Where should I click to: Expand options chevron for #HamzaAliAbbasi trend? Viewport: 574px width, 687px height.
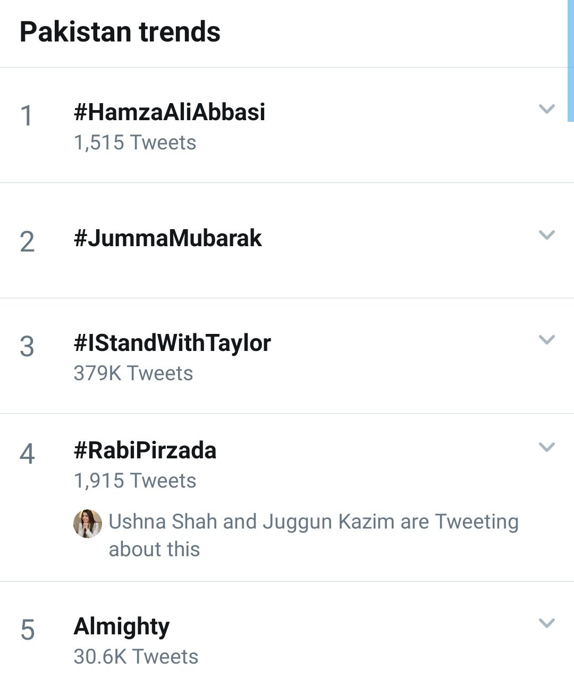546,109
